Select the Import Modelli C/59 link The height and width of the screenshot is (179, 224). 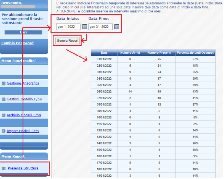point(23,131)
